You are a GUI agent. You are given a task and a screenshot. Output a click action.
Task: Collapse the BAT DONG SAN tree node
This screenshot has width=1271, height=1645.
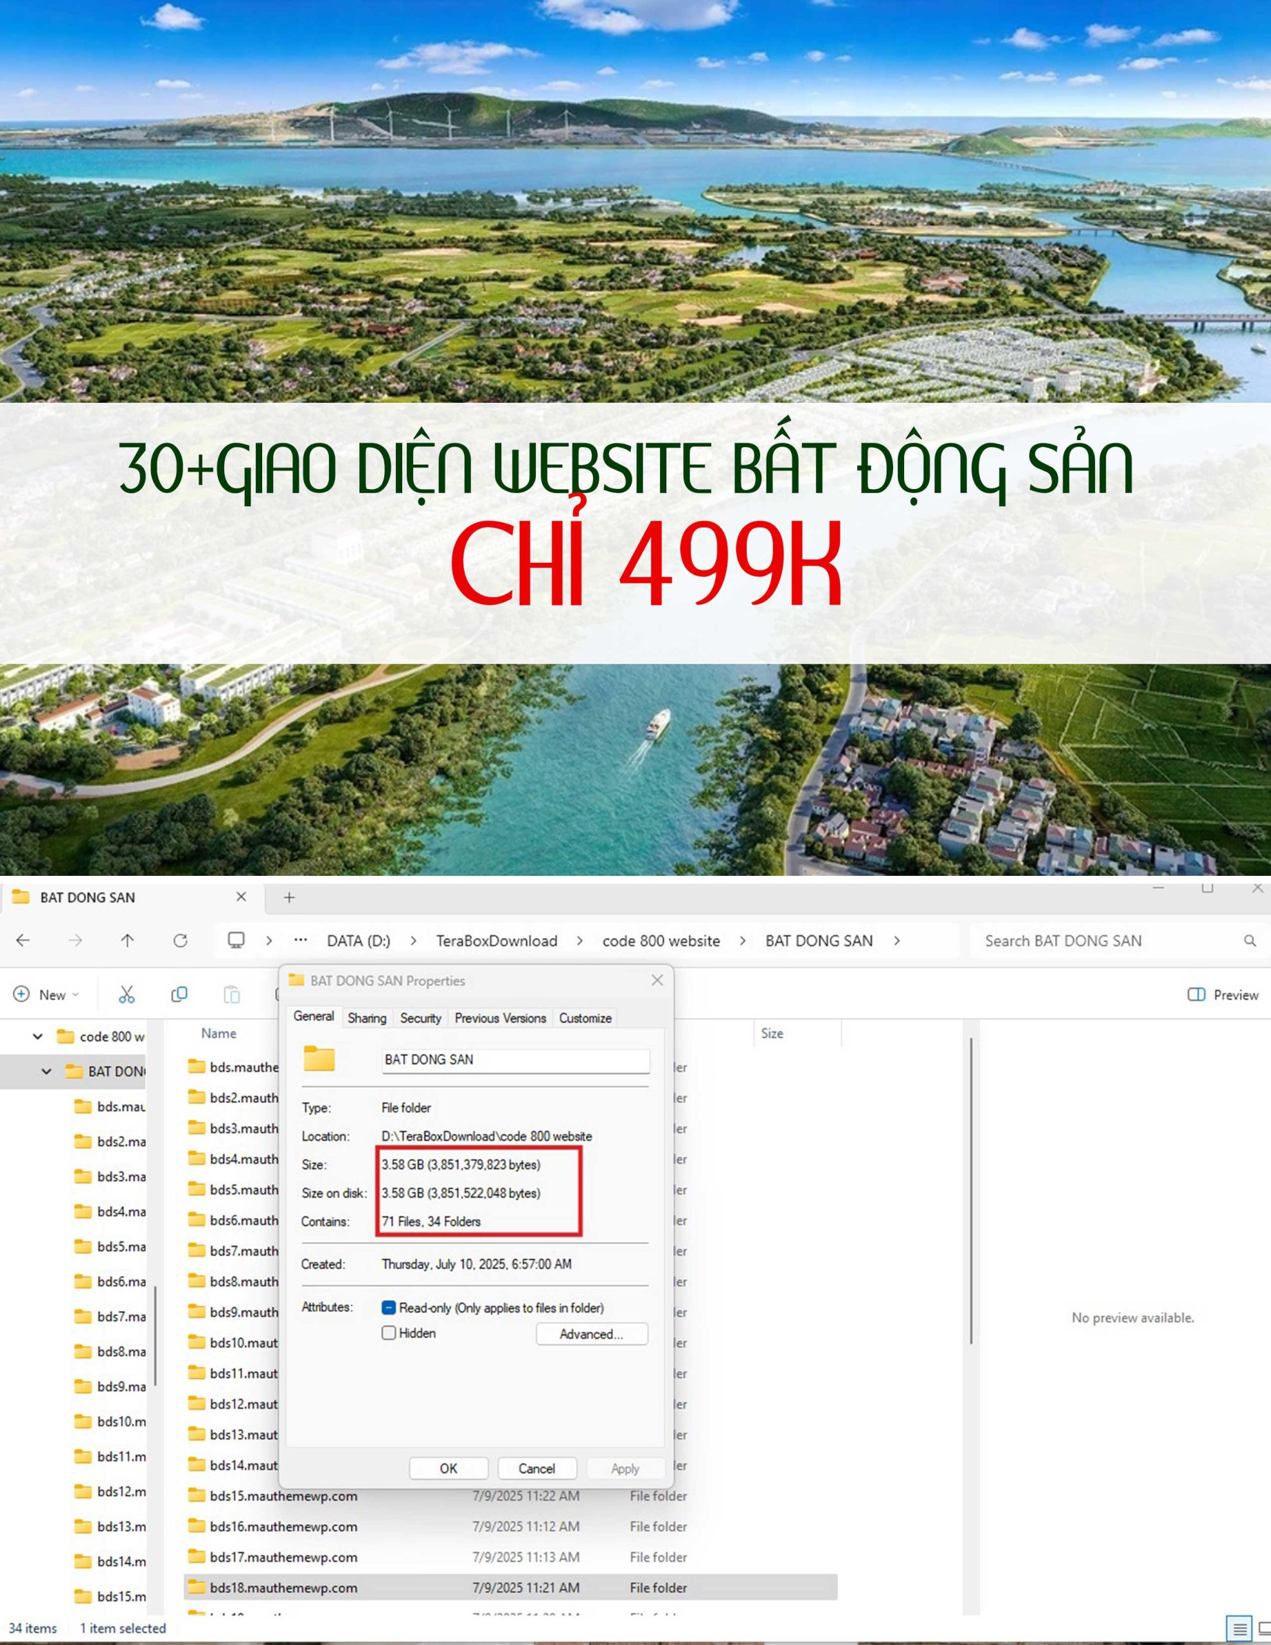(x=47, y=1071)
